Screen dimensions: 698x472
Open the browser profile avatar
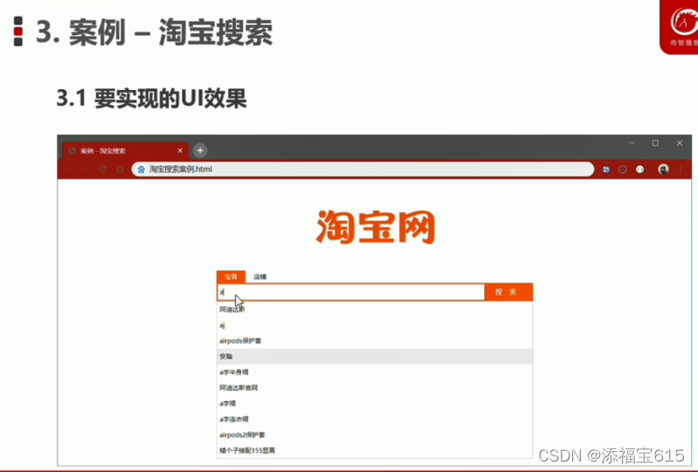pyautogui.click(x=663, y=170)
